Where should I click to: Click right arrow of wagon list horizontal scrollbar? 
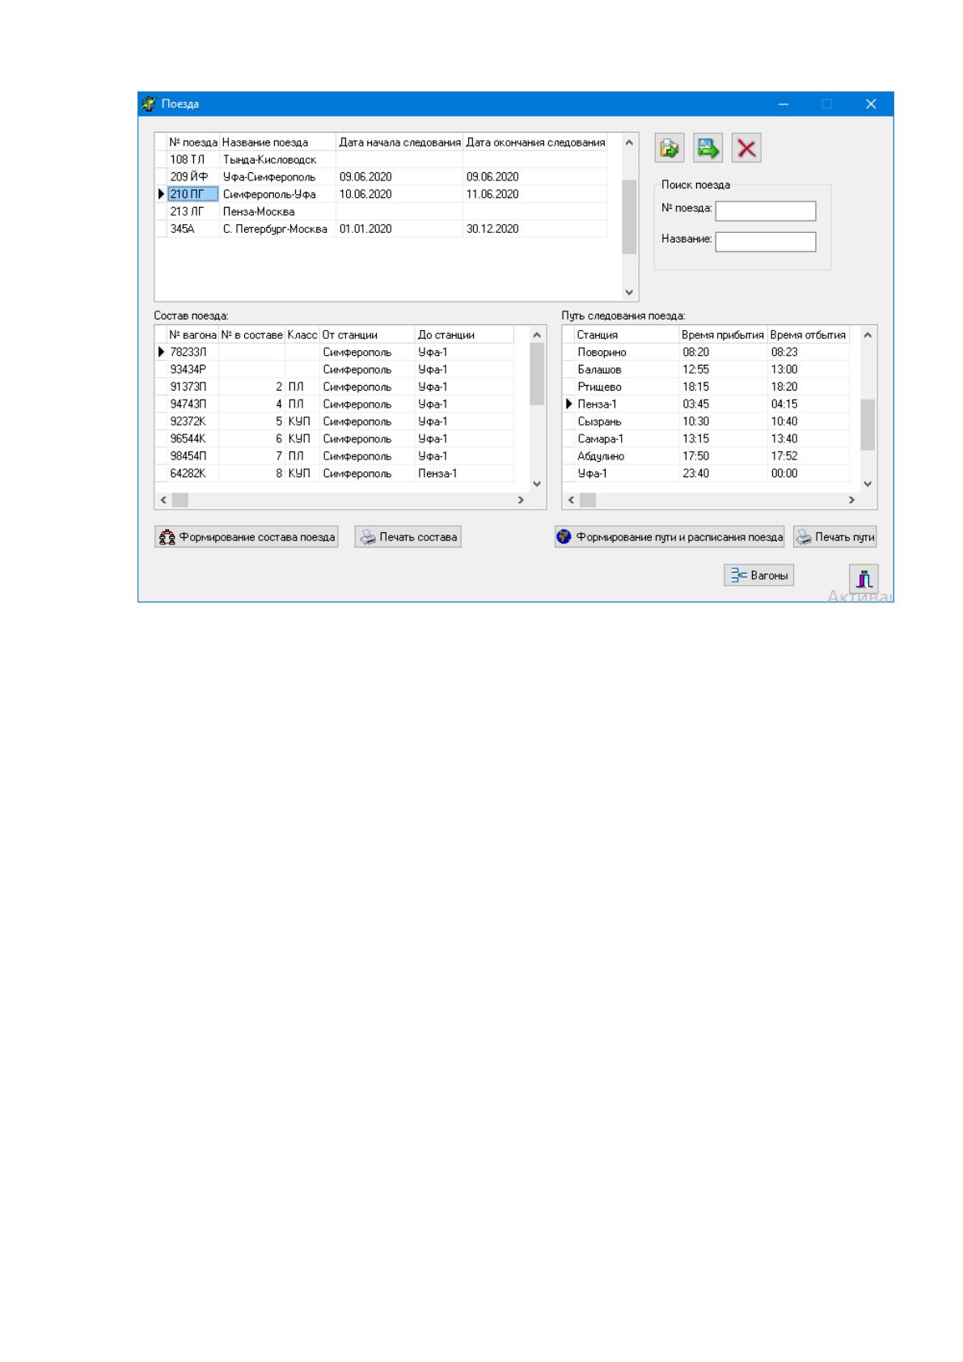pos(521,501)
